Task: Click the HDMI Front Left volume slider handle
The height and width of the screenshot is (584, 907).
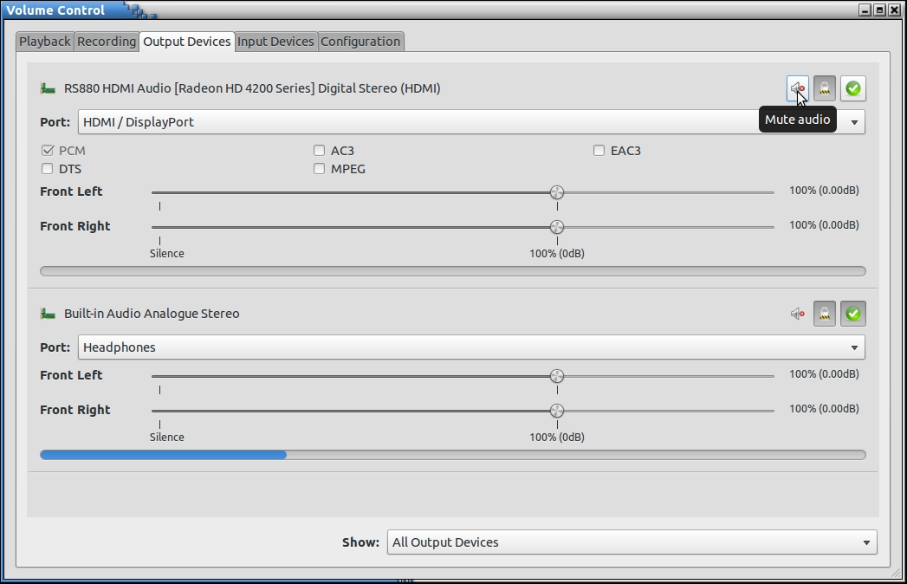Action: coord(557,192)
